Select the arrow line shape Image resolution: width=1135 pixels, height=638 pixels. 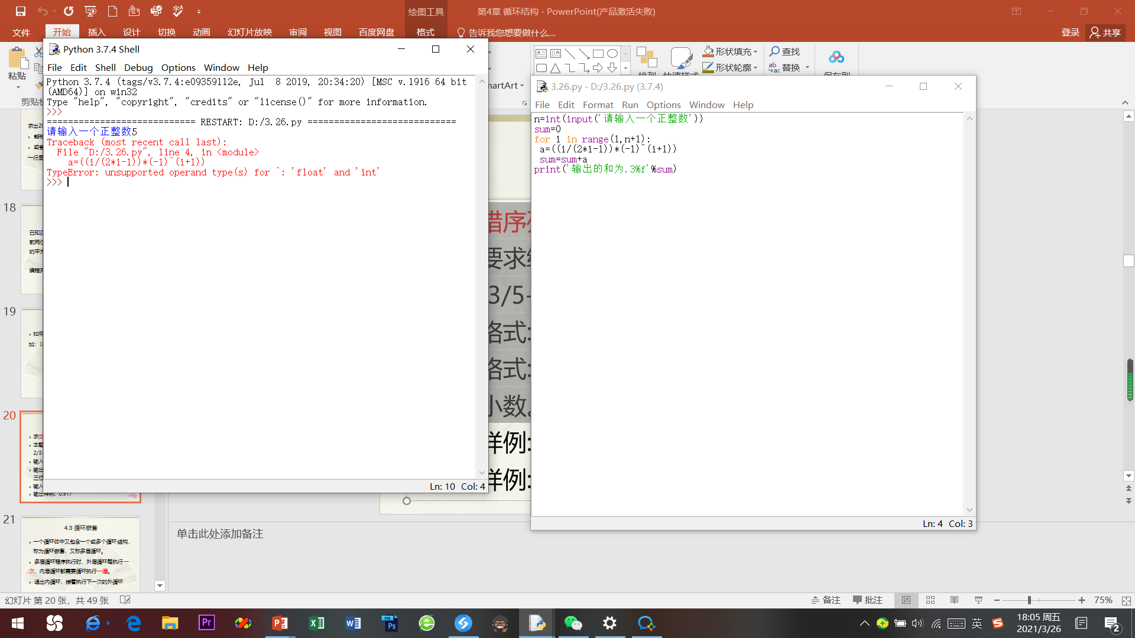(x=584, y=54)
